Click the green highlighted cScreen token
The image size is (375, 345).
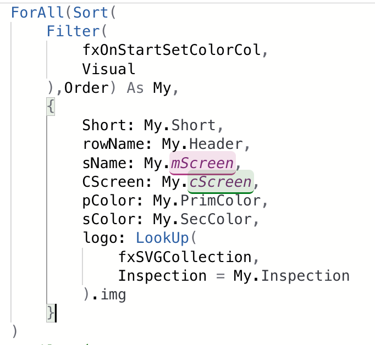[x=220, y=181]
